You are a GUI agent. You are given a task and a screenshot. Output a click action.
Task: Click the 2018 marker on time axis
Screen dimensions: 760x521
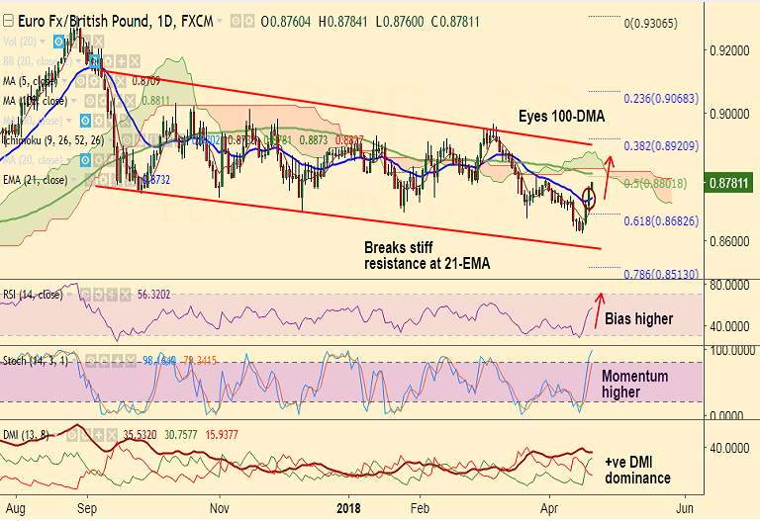click(348, 508)
